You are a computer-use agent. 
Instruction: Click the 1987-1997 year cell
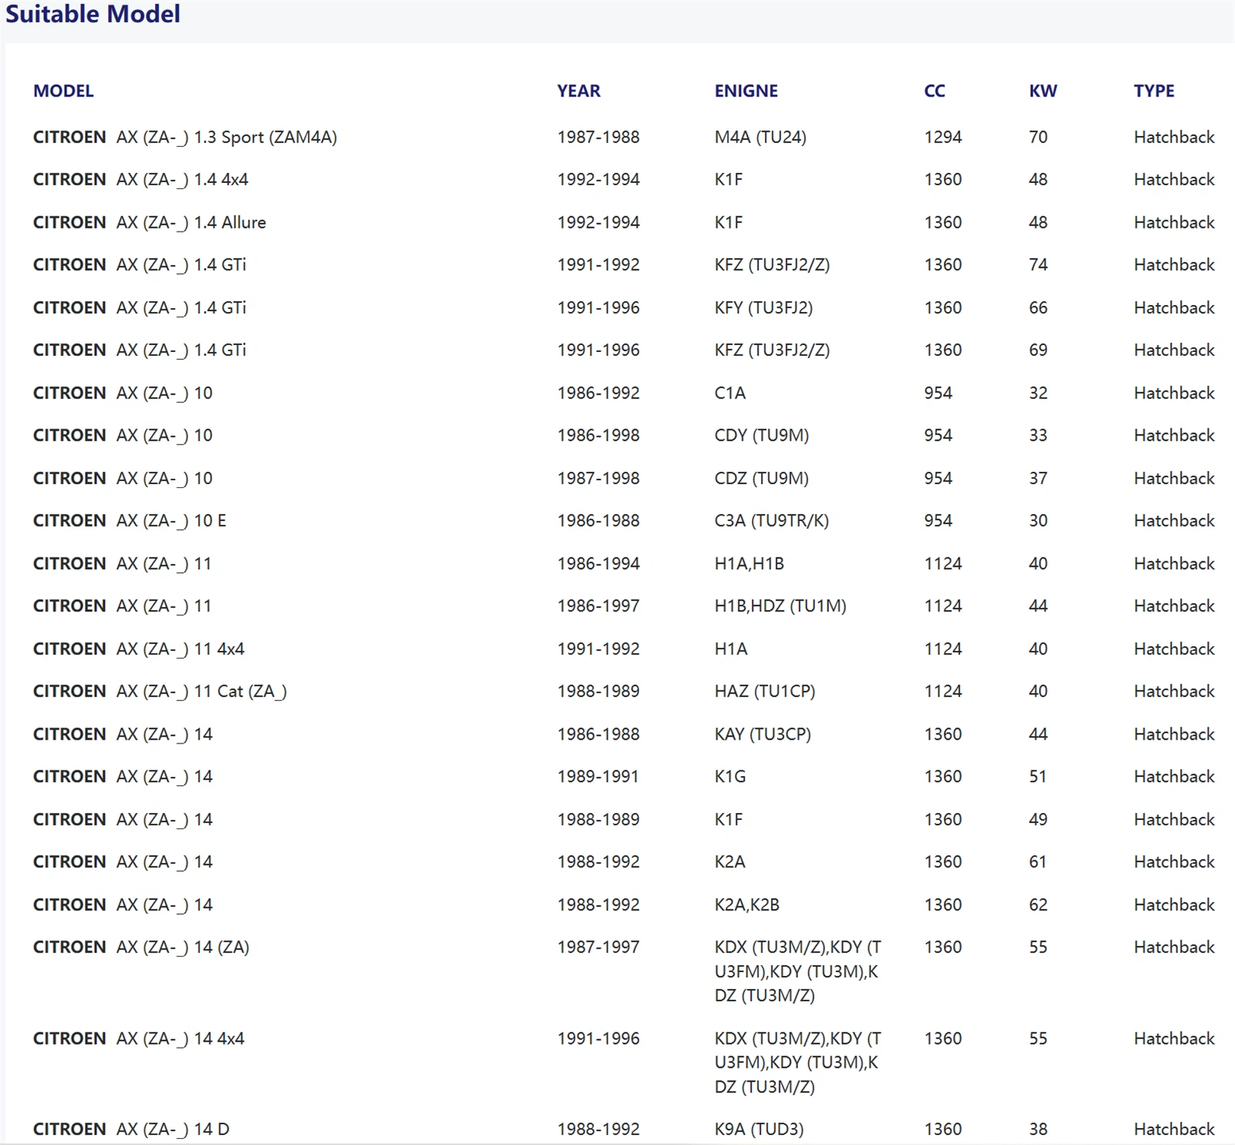point(598,947)
